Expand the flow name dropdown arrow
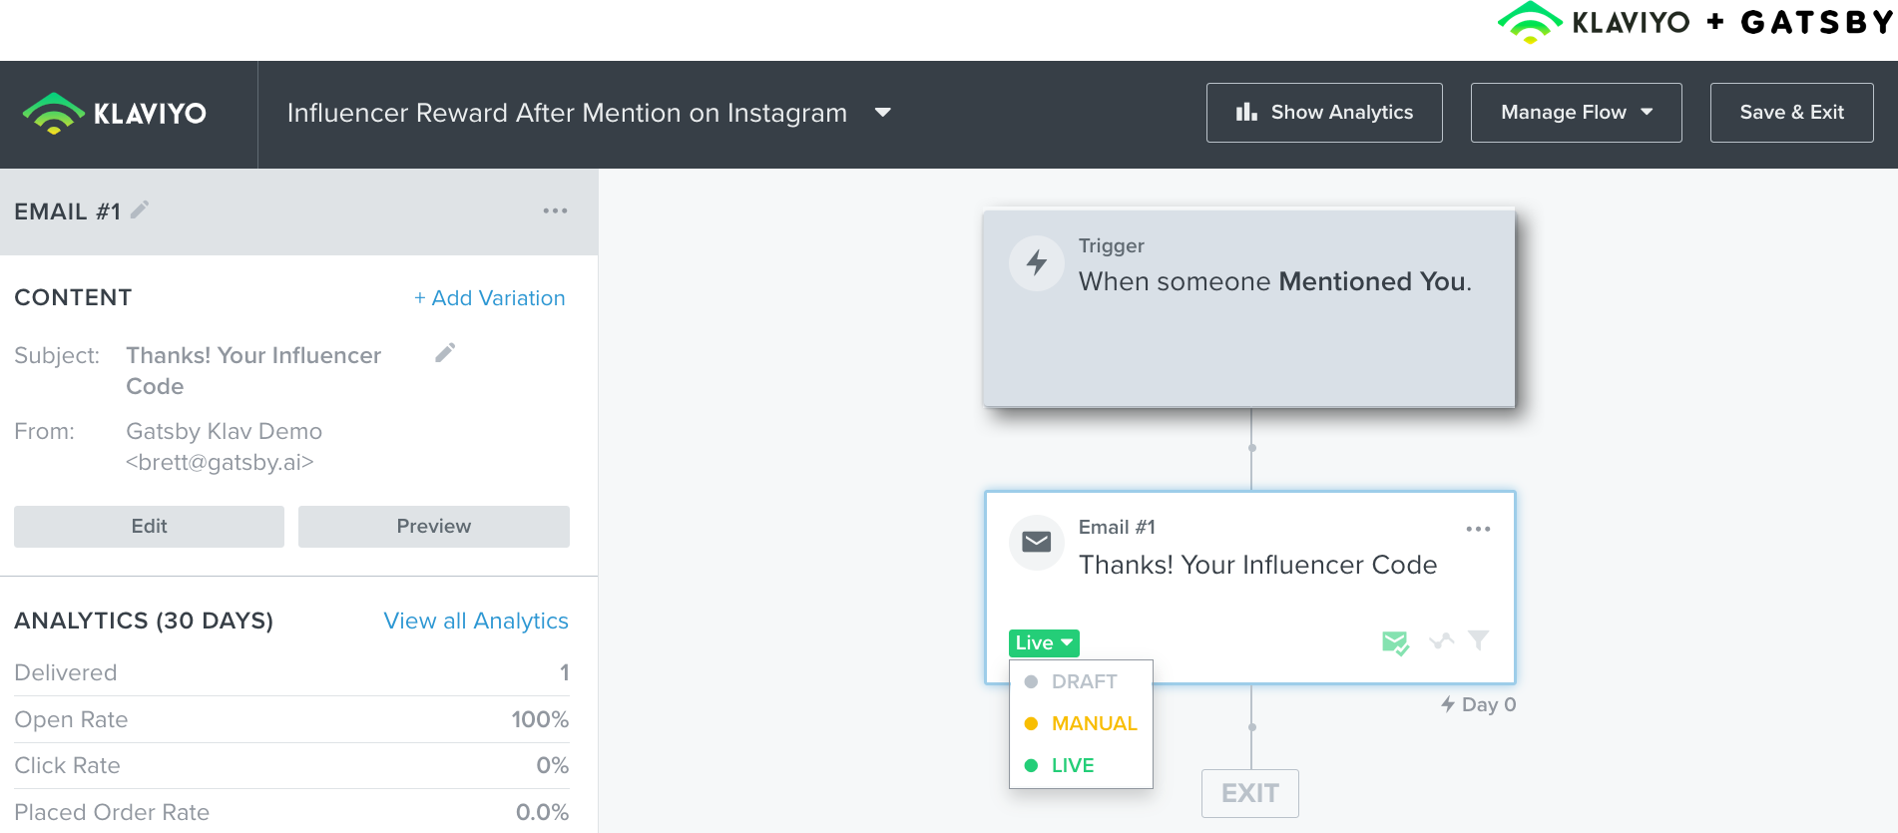Screen dimensions: 1898x833 click(x=882, y=113)
